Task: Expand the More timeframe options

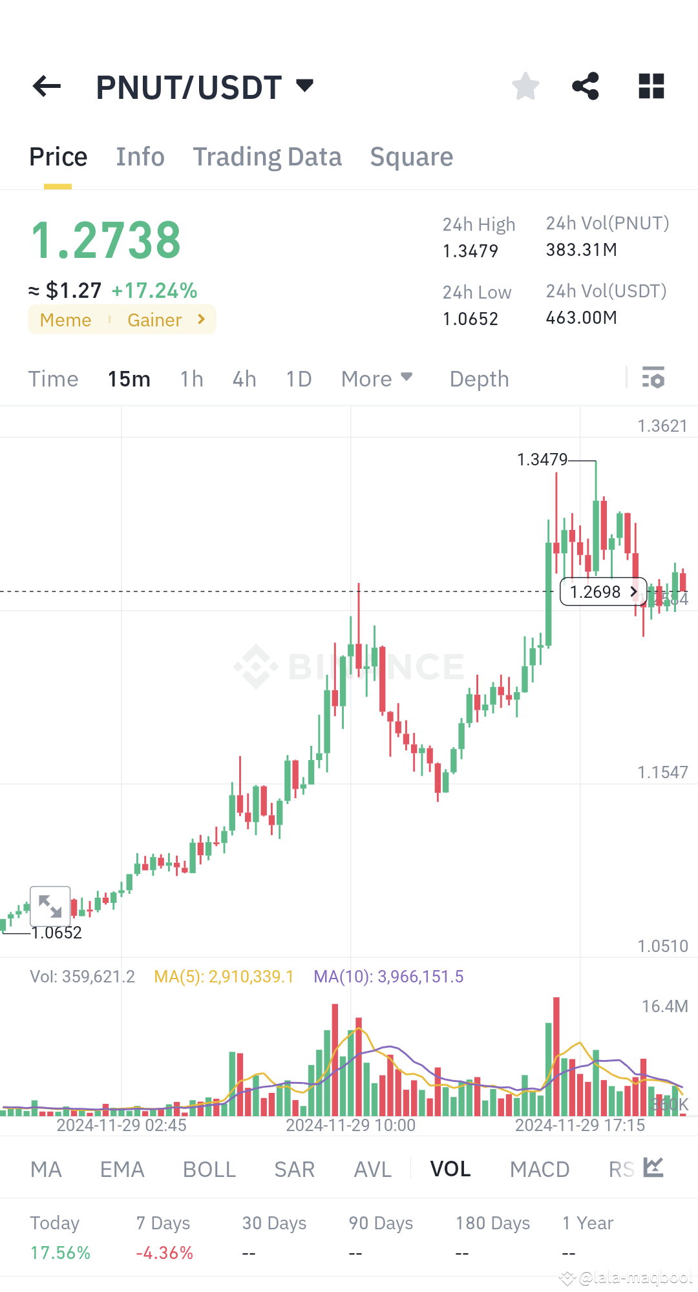Action: pos(376,378)
